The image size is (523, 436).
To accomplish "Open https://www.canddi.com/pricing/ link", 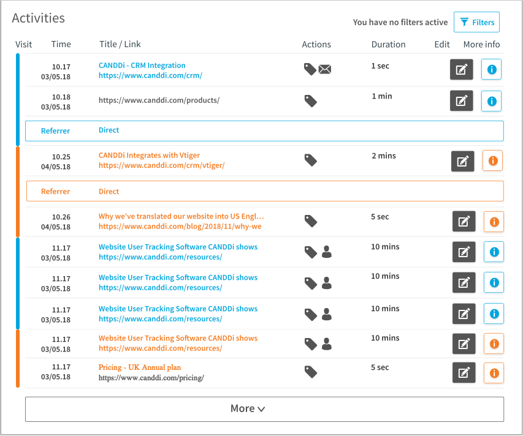I will pos(151,378).
